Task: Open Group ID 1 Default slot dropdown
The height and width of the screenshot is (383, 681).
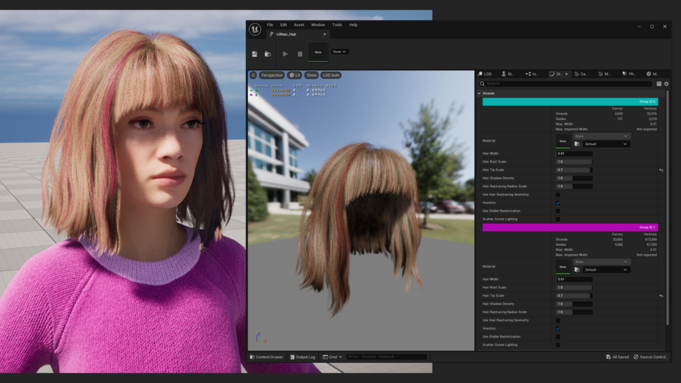Action: [x=605, y=270]
